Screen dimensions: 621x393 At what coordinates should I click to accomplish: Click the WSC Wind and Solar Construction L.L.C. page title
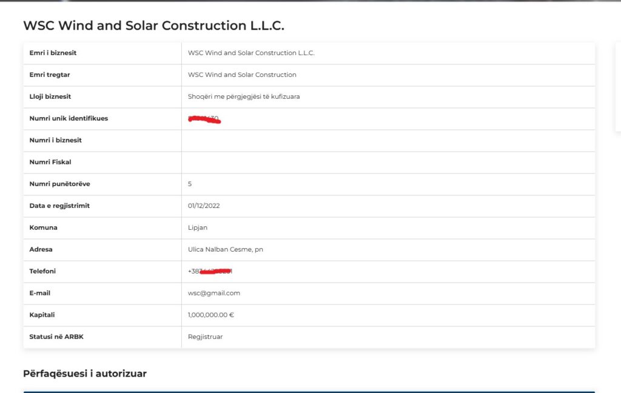tap(153, 25)
